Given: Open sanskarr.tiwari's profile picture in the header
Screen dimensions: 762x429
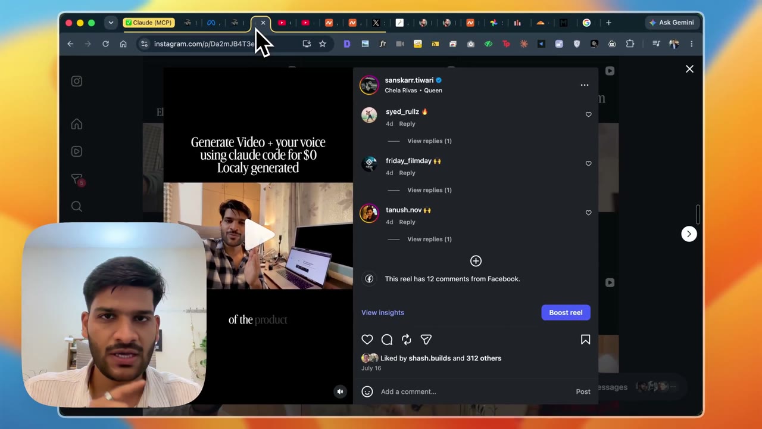Looking at the screenshot, I should [x=369, y=85].
